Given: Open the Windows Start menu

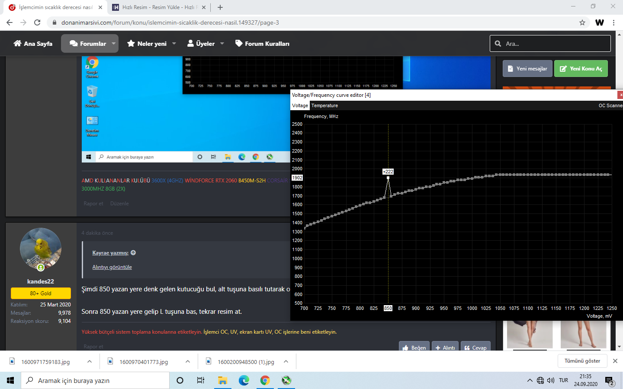Looking at the screenshot, I should pos(10,380).
